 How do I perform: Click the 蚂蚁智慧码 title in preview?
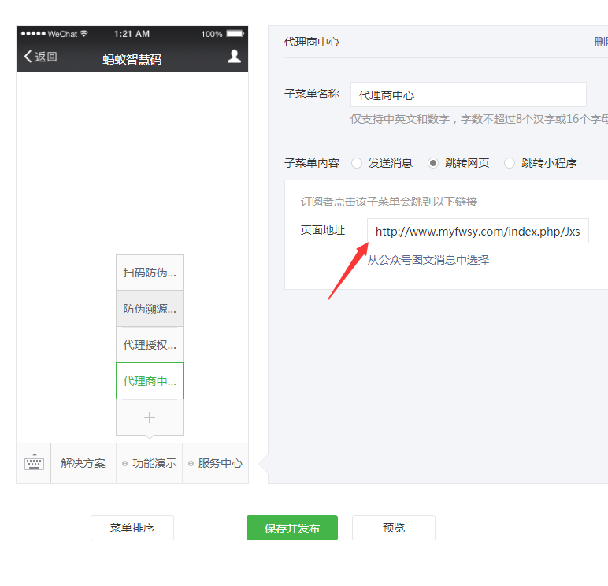pos(132,59)
